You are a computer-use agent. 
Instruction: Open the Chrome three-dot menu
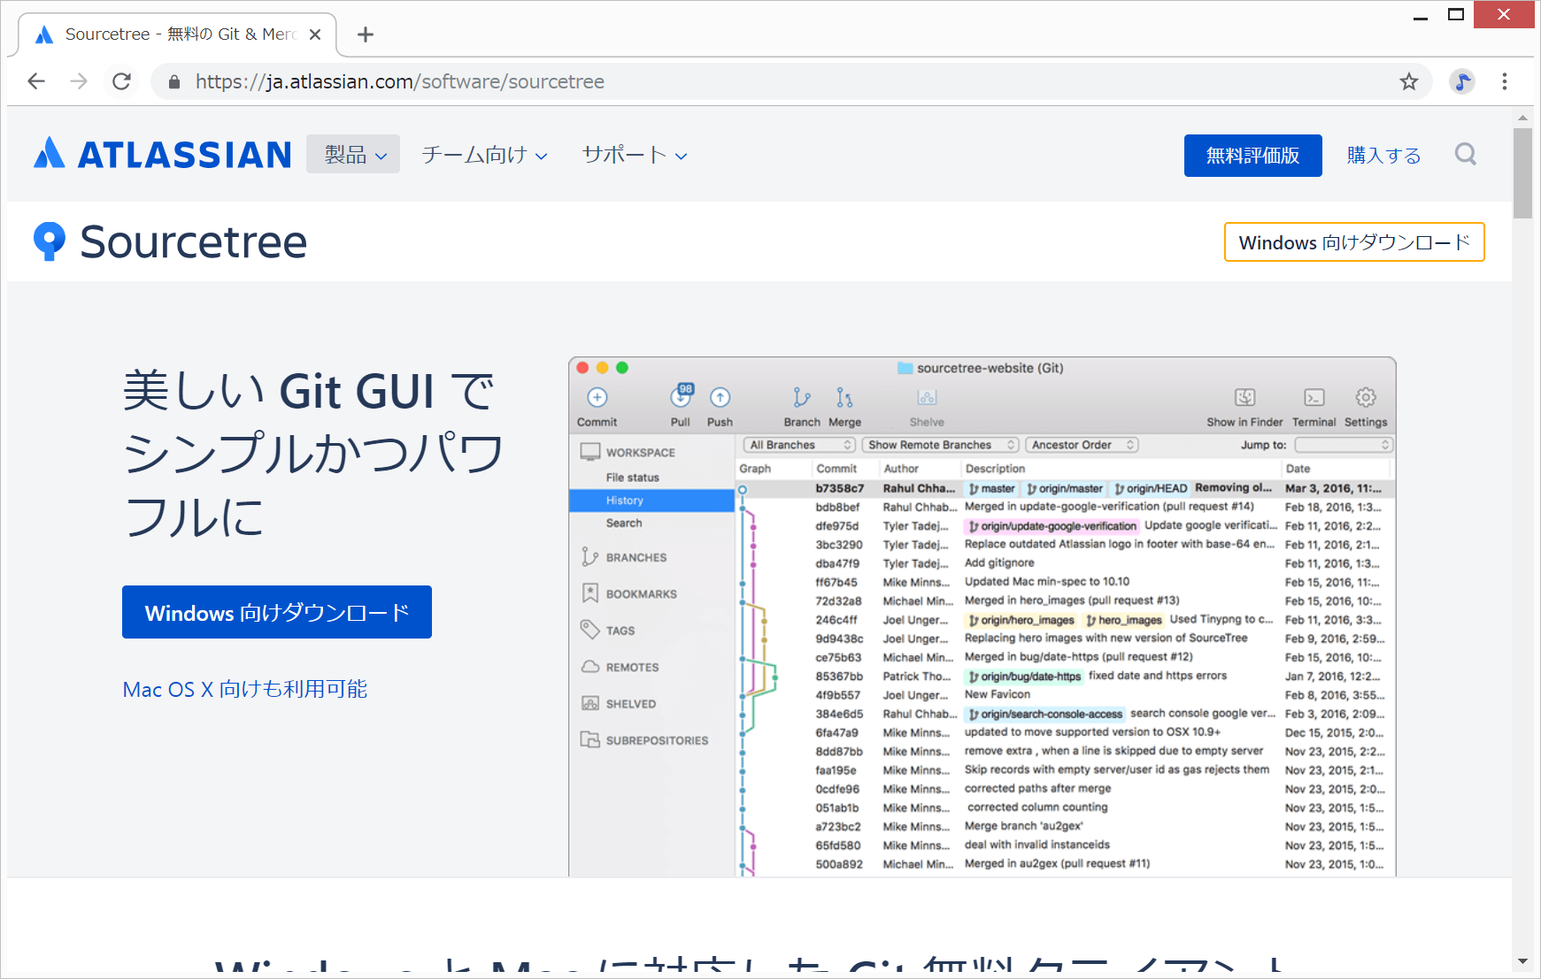point(1504,82)
